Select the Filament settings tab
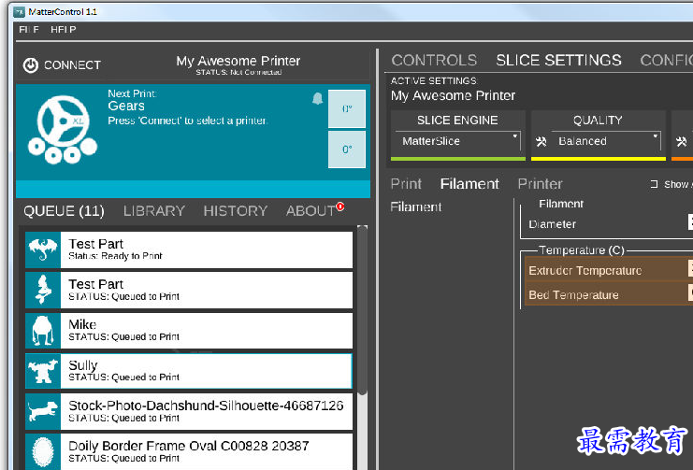Screen dimensions: 693x470 [469, 184]
